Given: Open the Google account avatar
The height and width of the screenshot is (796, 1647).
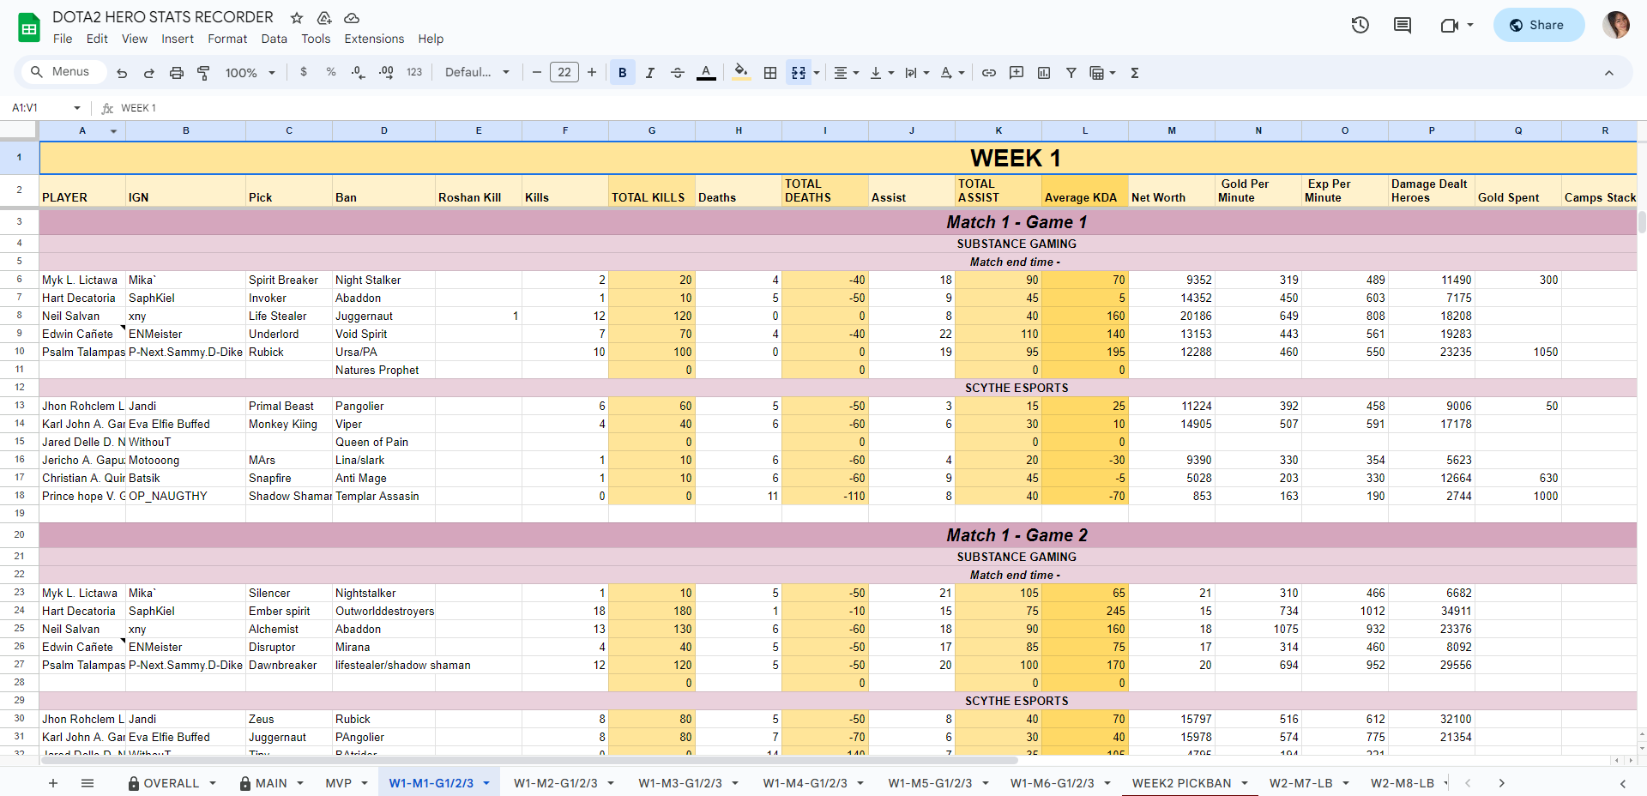Looking at the screenshot, I should pyautogui.click(x=1616, y=25).
